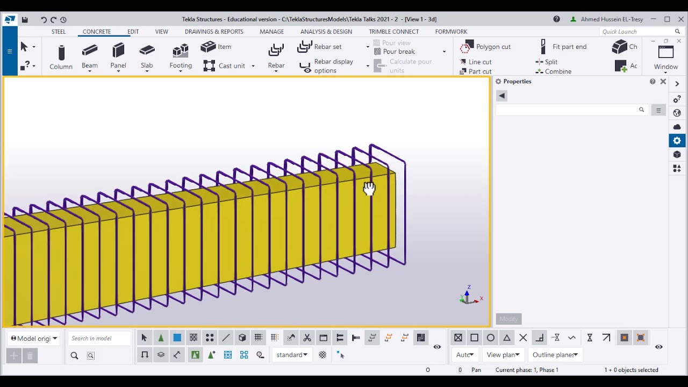Image resolution: width=688 pixels, height=387 pixels.
Task: Click the Combine tool
Action: point(554,71)
